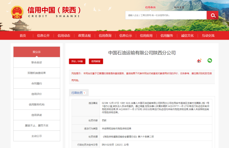Select 信用承诺 in the sidebar

(x=37, y=115)
